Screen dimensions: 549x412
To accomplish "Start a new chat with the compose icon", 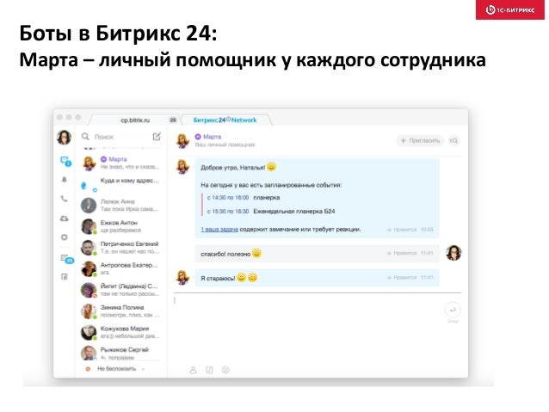I will [157, 136].
